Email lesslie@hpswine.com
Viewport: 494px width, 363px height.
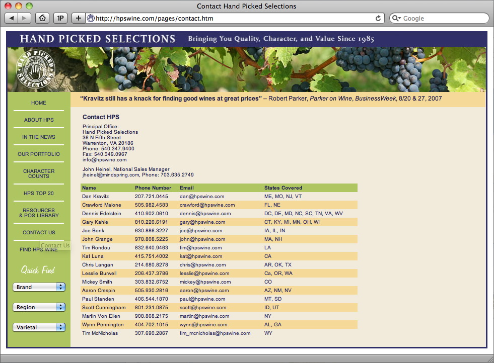(x=204, y=274)
